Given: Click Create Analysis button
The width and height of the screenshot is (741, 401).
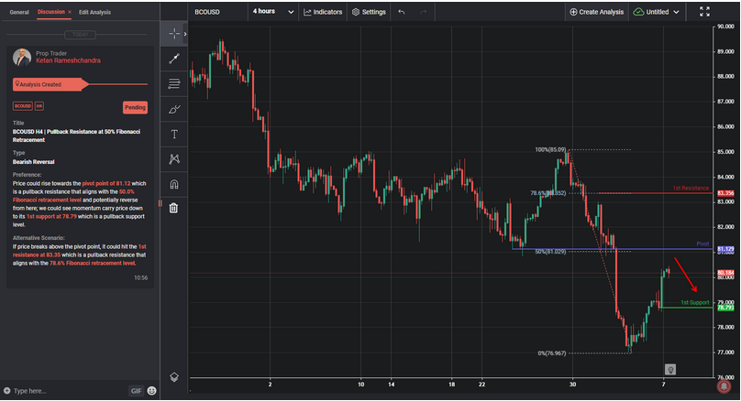Looking at the screenshot, I should coord(596,12).
